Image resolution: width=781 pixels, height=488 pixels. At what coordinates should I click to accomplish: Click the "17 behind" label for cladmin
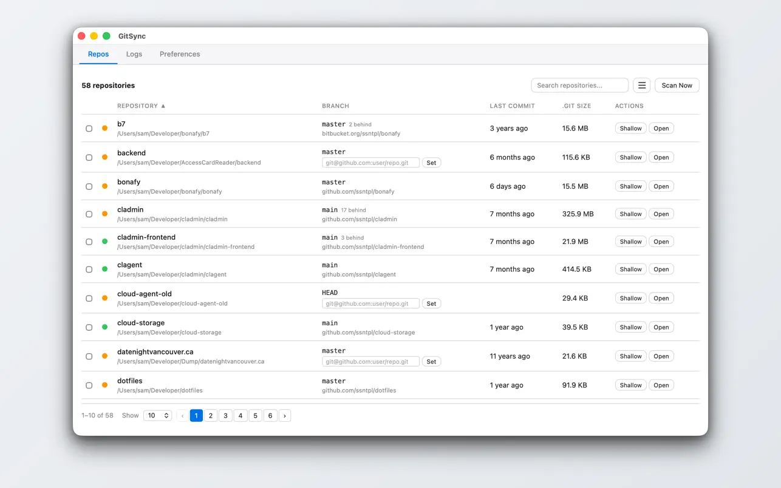pos(353,211)
